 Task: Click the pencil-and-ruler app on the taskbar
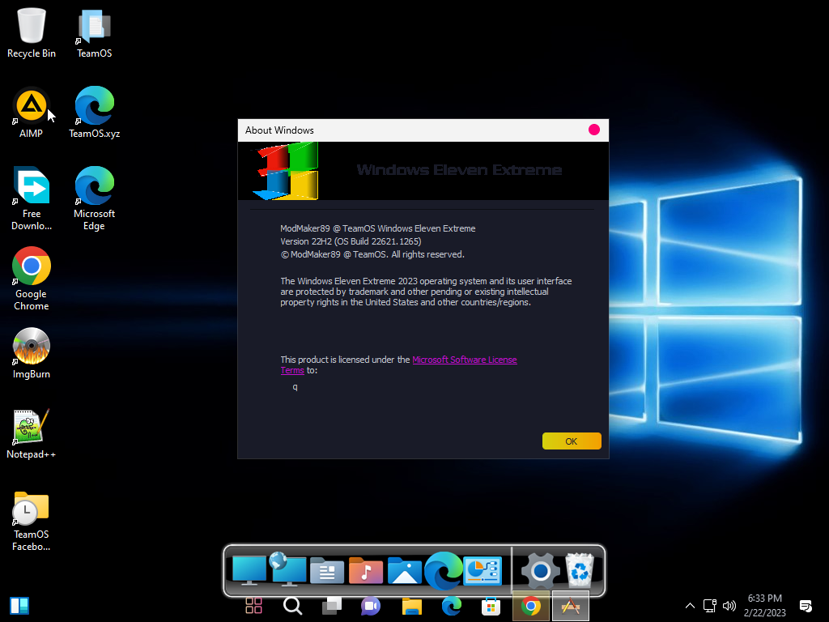[x=571, y=606]
